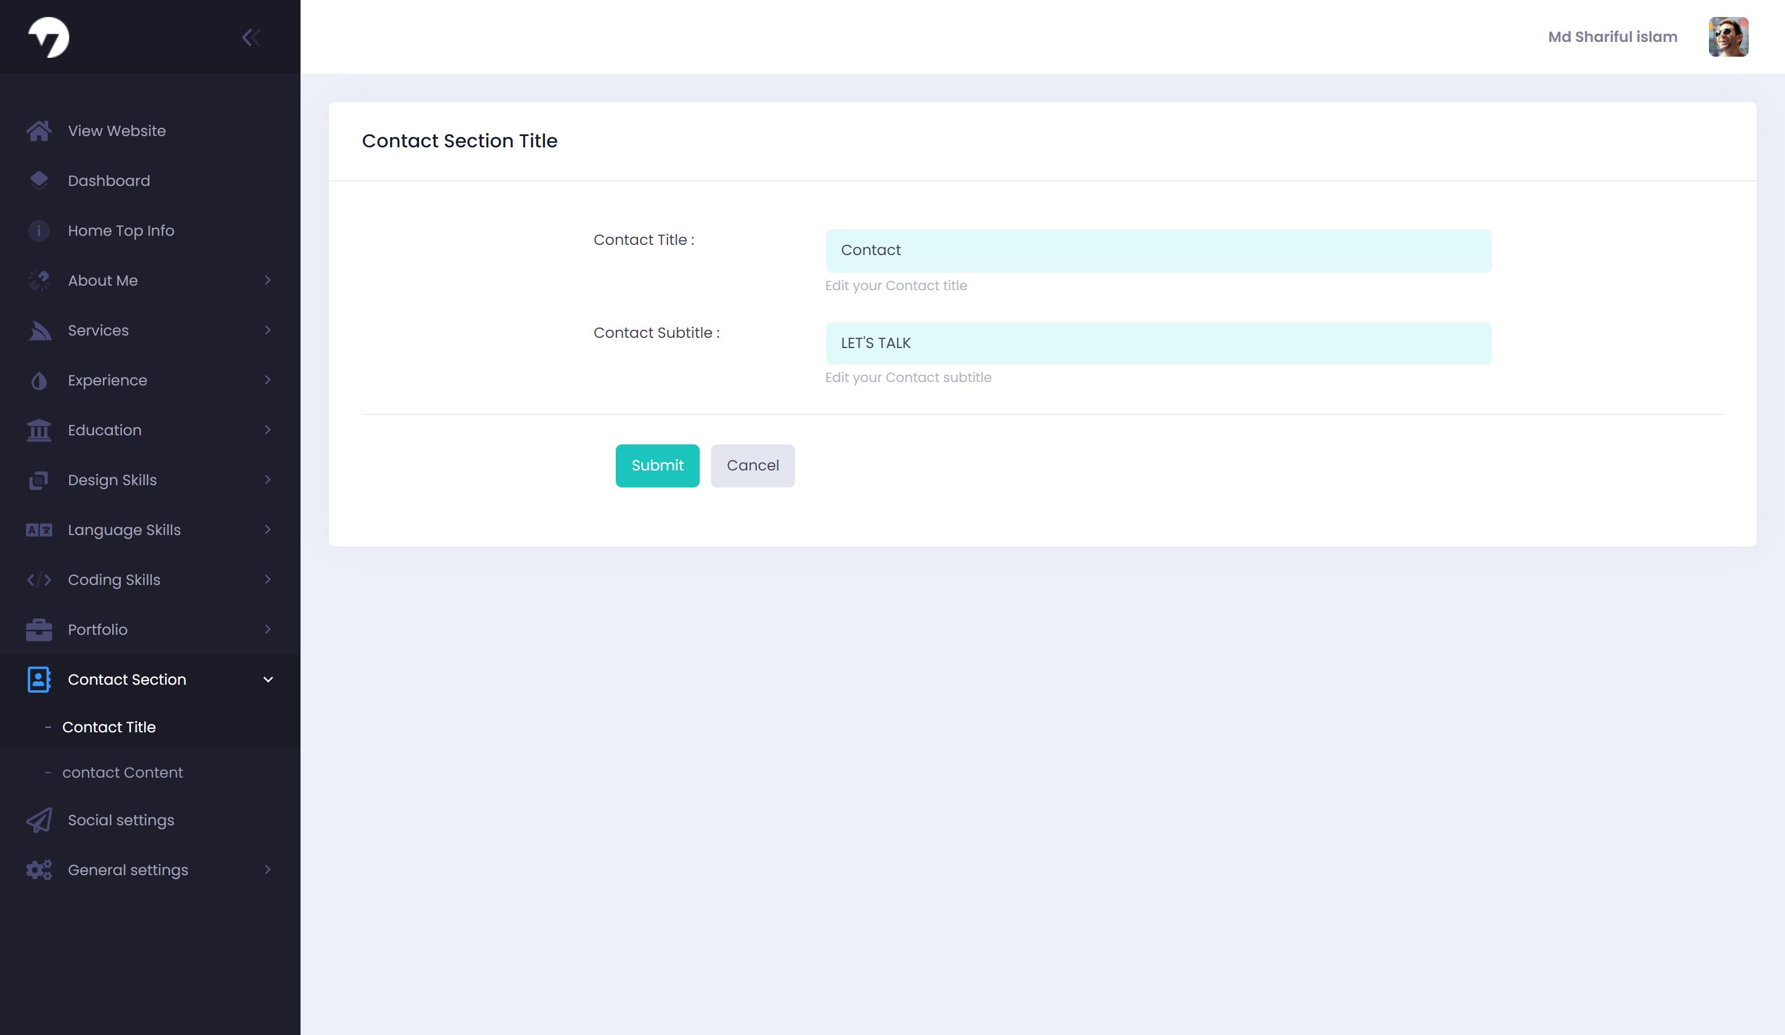This screenshot has height=1035, width=1785.
Task: Click the info icon for Home Top Info
Action: coord(39,231)
